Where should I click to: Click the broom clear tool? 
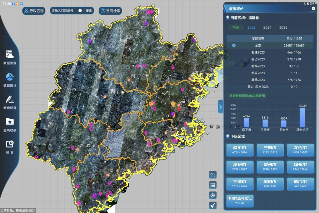click(x=213, y=205)
